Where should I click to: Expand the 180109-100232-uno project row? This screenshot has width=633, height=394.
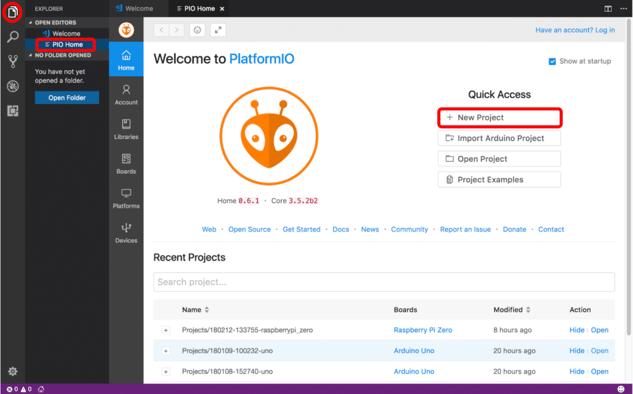(166, 351)
